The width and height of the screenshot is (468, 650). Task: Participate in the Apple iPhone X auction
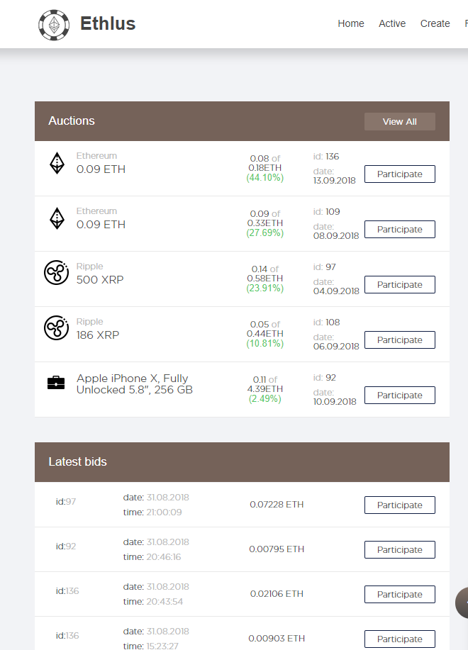(400, 396)
